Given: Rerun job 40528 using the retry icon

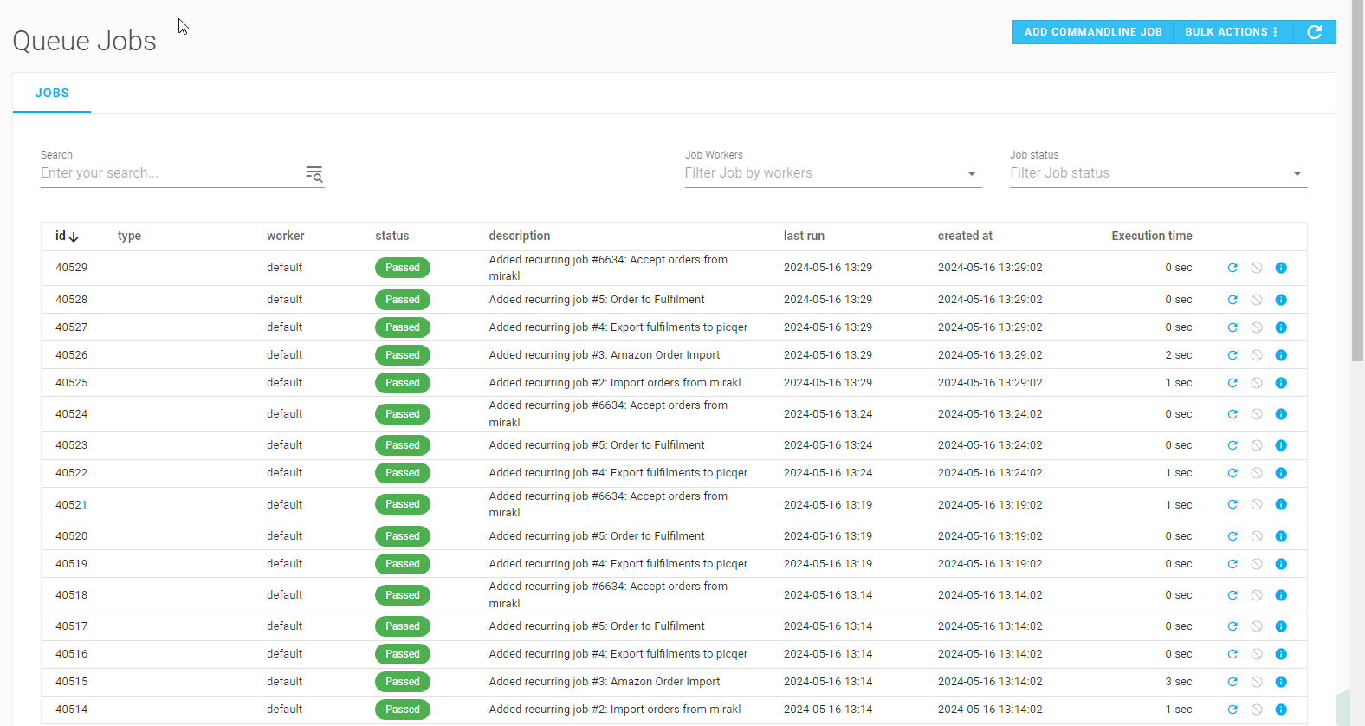Looking at the screenshot, I should pyautogui.click(x=1232, y=300).
